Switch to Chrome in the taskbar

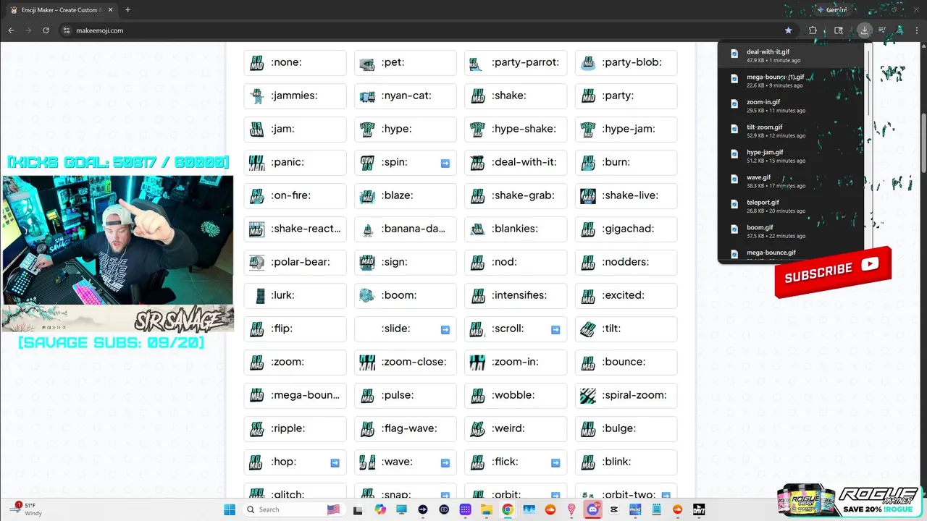pyautogui.click(x=508, y=509)
